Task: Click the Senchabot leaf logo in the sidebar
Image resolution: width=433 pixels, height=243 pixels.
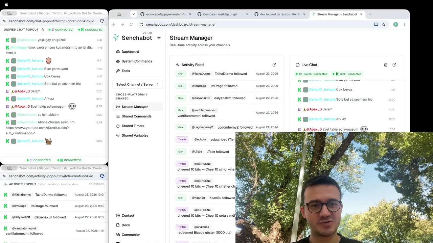Action: (116, 38)
